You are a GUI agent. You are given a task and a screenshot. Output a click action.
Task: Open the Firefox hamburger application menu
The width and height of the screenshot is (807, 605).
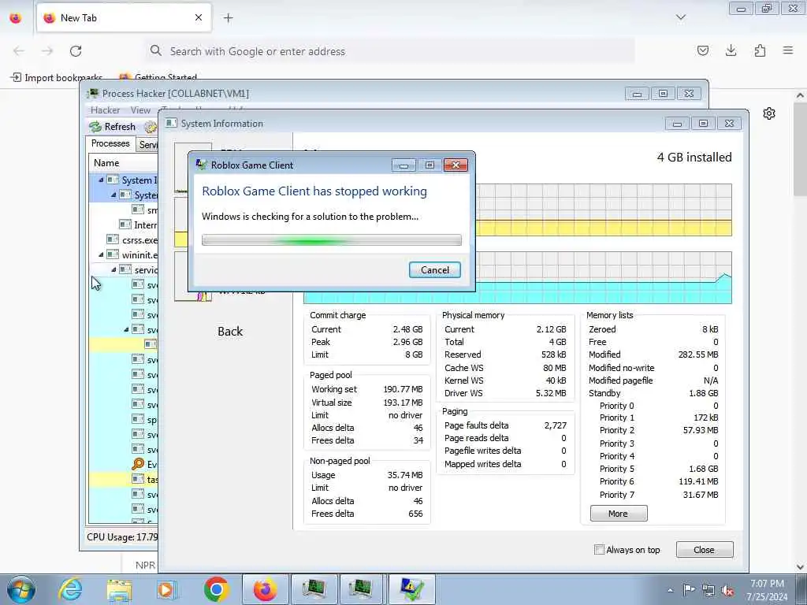[x=788, y=50]
